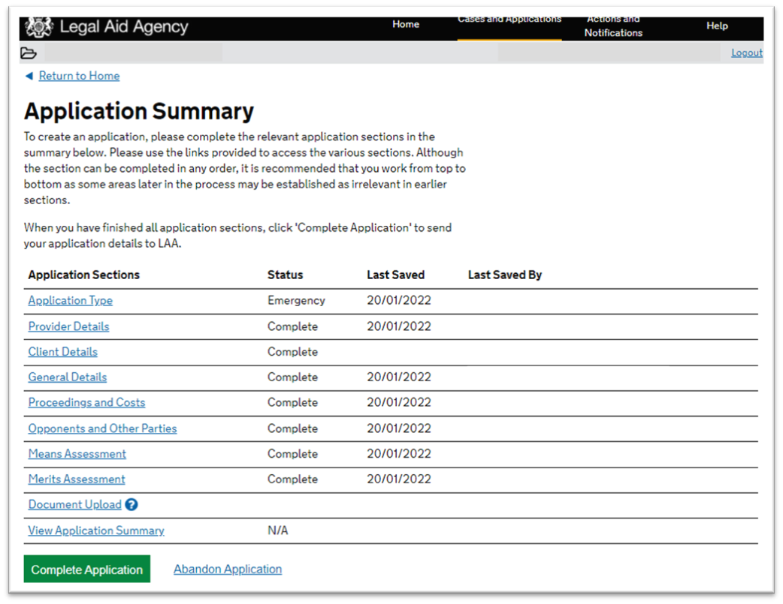
Task: Select the Home menu item
Action: point(406,25)
